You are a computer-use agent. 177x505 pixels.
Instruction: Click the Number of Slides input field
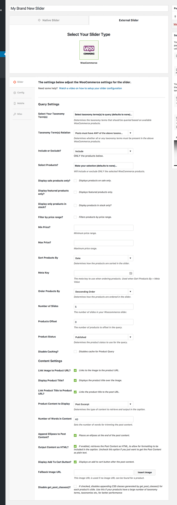tap(103, 307)
